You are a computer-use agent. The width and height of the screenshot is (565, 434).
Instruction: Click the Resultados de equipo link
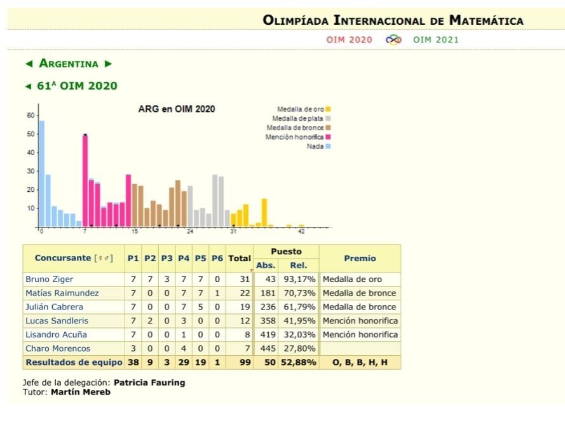click(74, 362)
